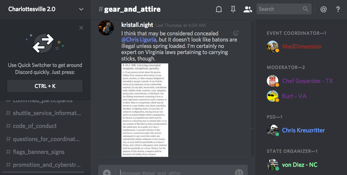
Task: Open recent mentions @ icon
Action: [323, 9]
